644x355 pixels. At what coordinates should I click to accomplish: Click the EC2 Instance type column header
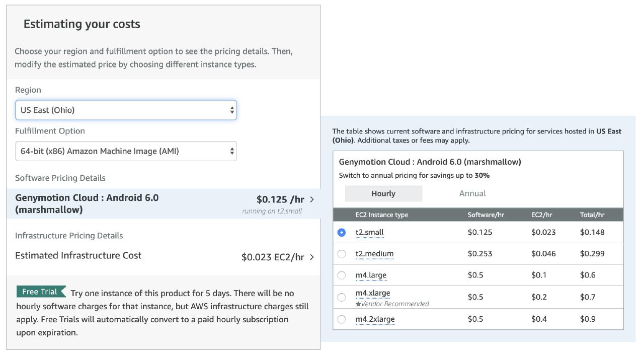[x=382, y=215]
